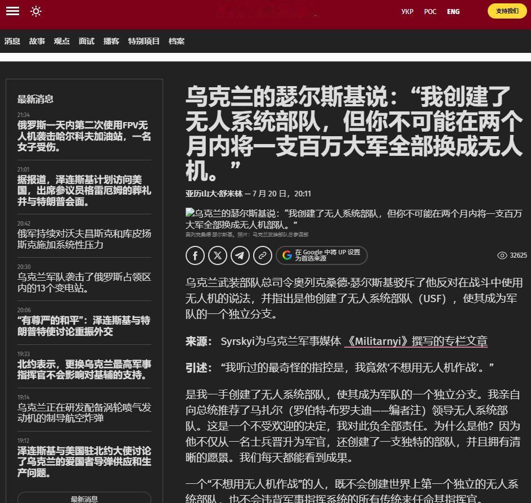The image size is (531, 503).
Task: Open the 观点 menu section
Action: [62, 41]
